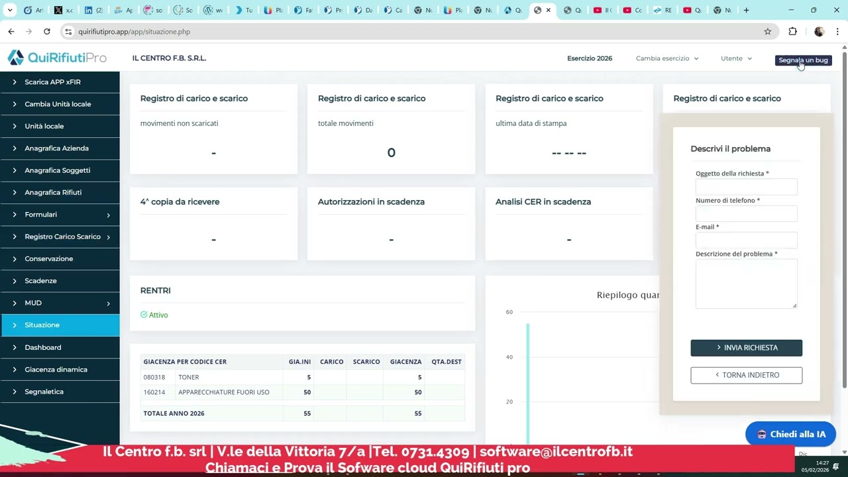848x477 pixels.
Task: Open a new browser tab
Action: (746, 10)
